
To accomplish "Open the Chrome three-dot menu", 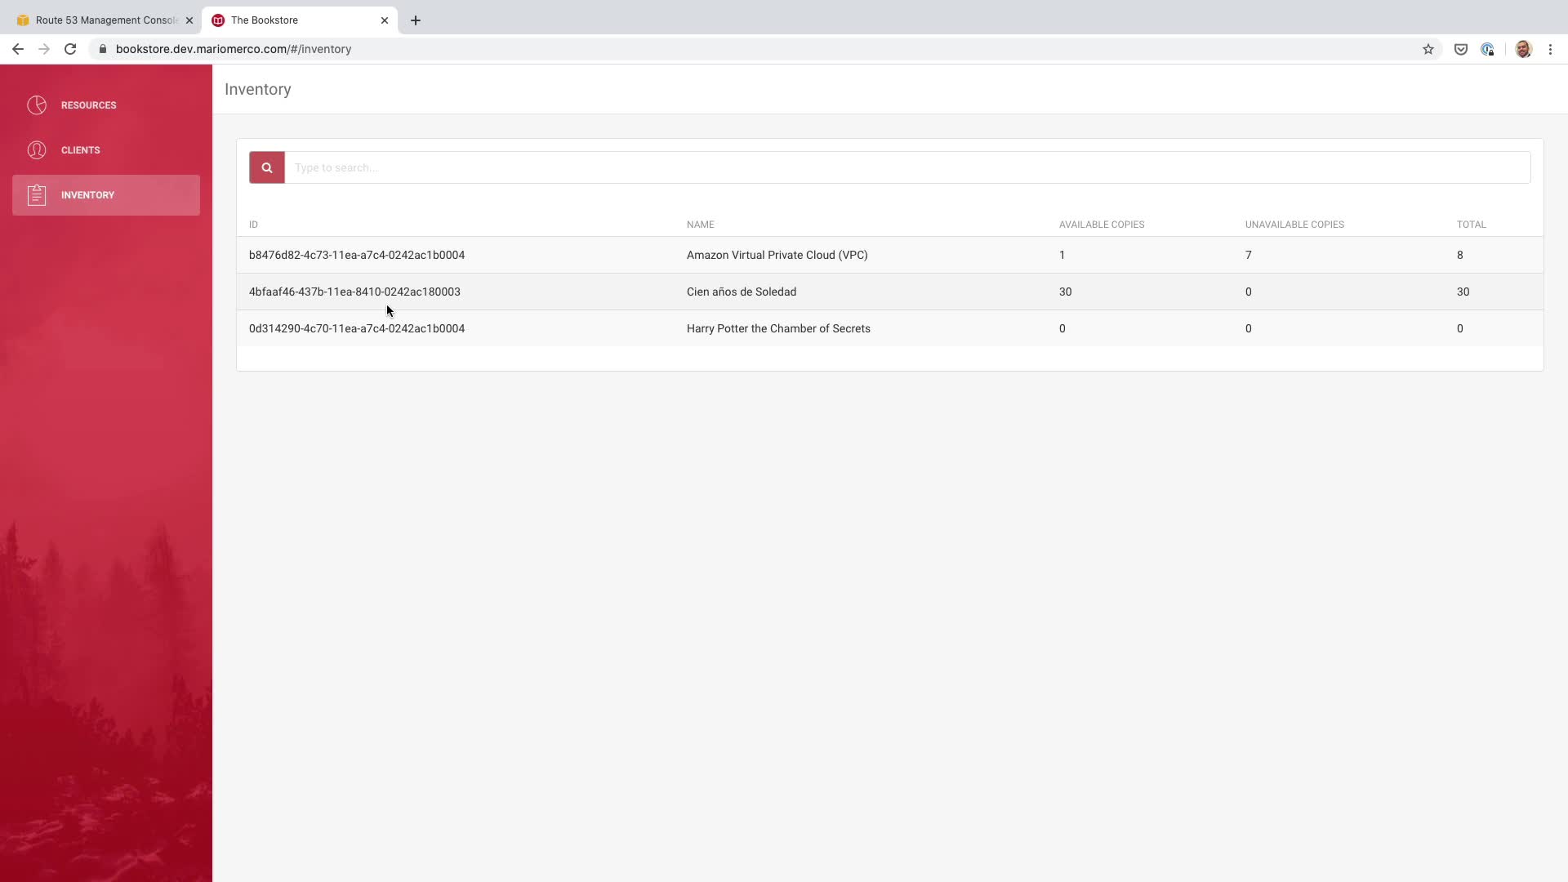I will [x=1550, y=49].
